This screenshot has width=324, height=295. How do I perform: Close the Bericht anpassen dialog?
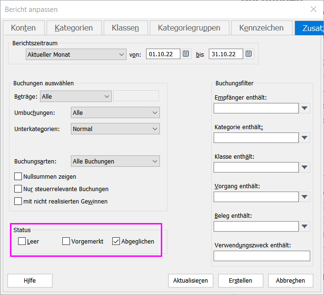click(x=313, y=9)
